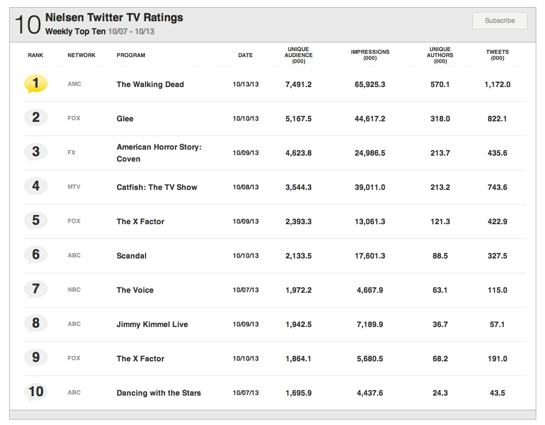The height and width of the screenshot is (425, 545).
Task: Click the rank 10 speech bubble icon
Action: 36,392
